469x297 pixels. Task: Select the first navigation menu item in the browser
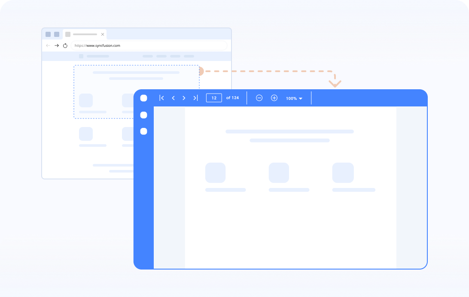147,56
